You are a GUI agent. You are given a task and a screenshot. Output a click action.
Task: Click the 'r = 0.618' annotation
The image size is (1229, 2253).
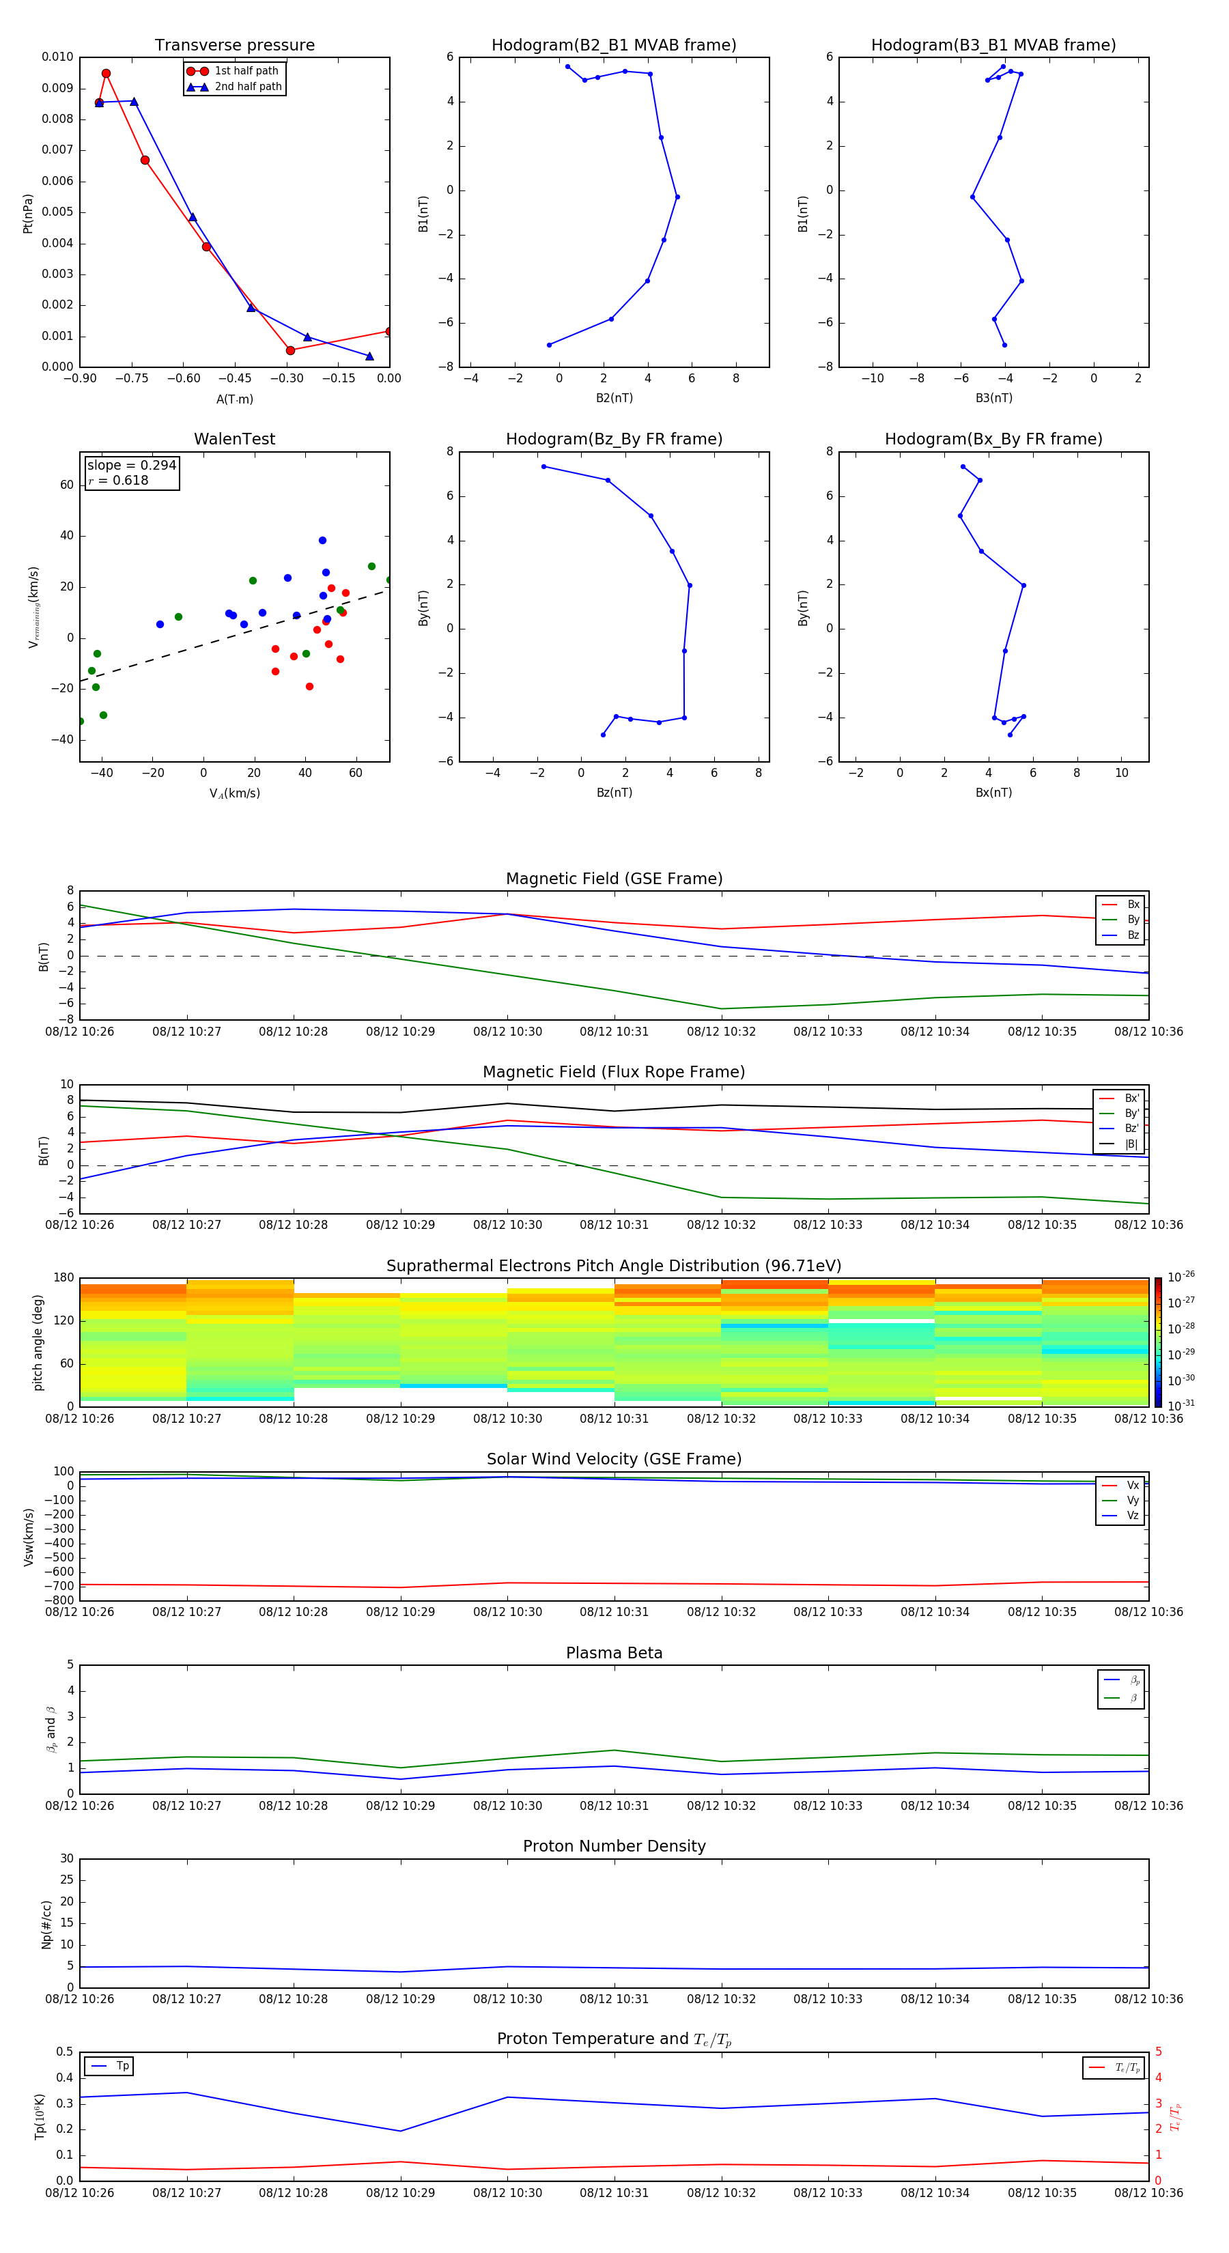tap(118, 480)
